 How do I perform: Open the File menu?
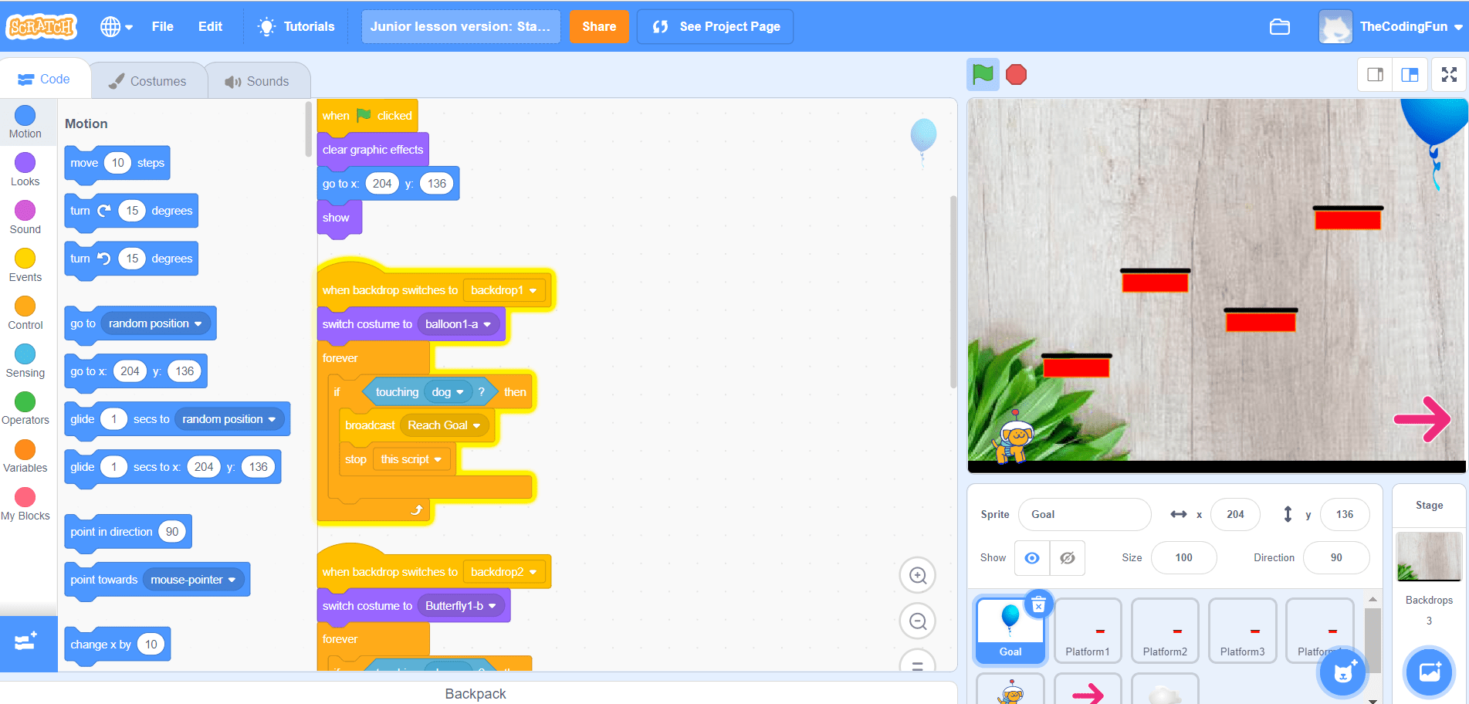pos(163,26)
